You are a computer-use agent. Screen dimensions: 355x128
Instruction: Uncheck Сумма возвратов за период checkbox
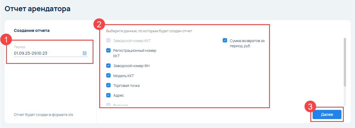point(225,41)
